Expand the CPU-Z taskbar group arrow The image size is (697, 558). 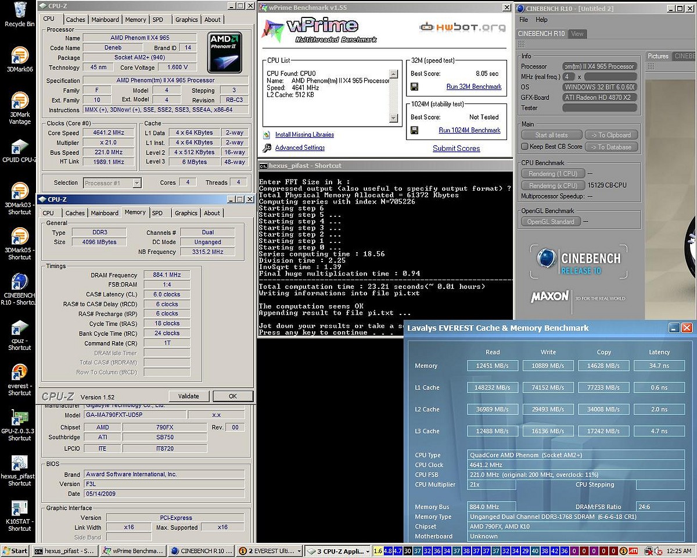coord(368,550)
